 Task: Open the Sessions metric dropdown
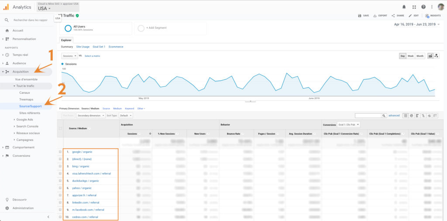tap(69, 56)
